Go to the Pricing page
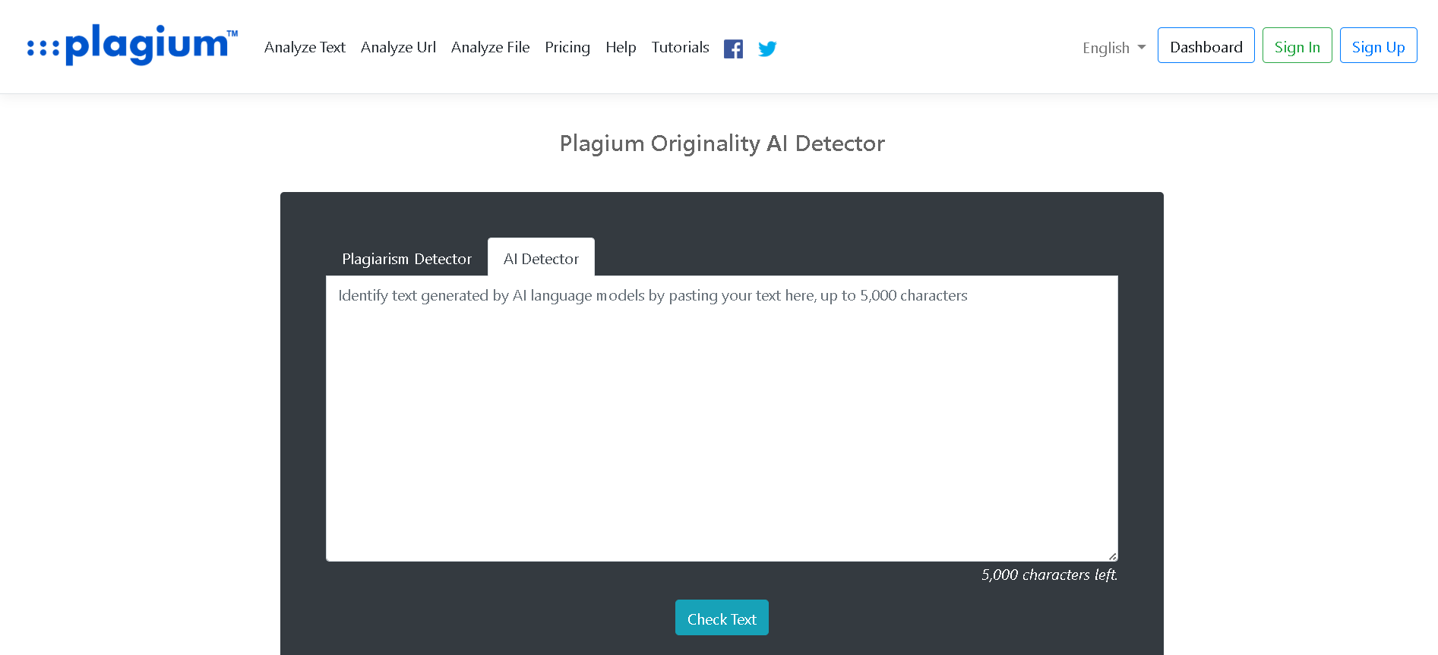The width and height of the screenshot is (1438, 655). coord(567,47)
